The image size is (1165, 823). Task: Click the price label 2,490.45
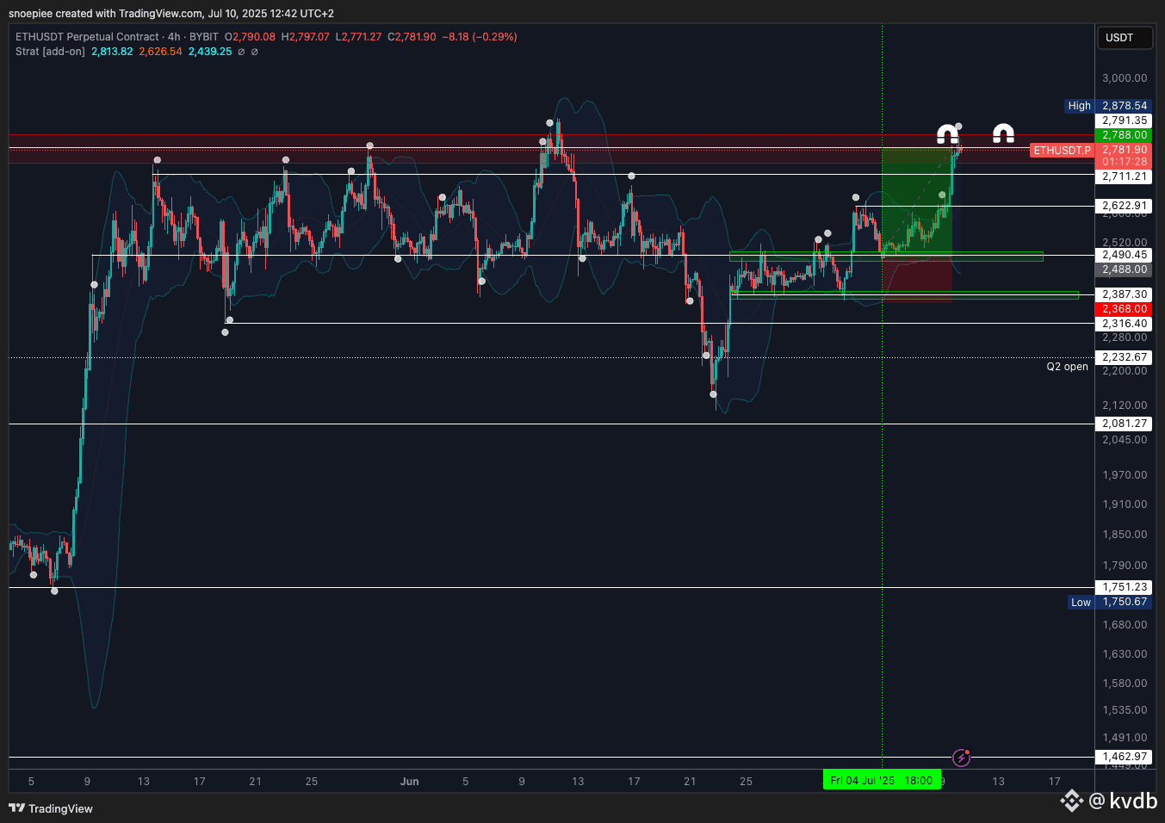(x=1125, y=255)
